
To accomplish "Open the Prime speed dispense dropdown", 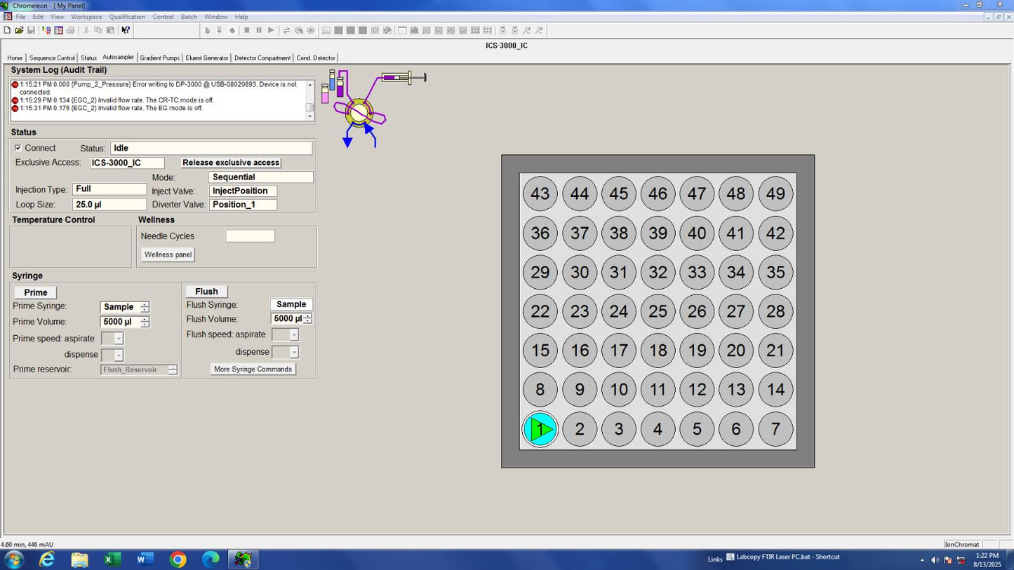I will tap(119, 355).
